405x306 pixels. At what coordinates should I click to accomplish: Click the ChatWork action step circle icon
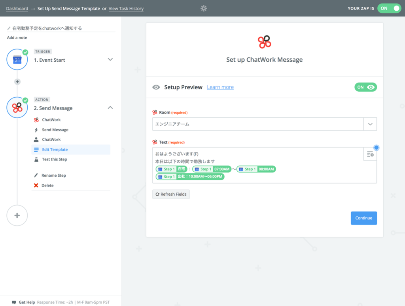(x=17, y=108)
